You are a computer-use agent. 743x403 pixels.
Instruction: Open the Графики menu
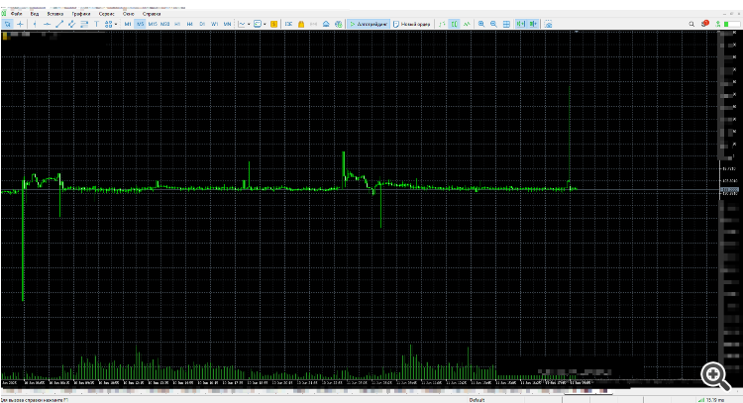pyautogui.click(x=81, y=14)
